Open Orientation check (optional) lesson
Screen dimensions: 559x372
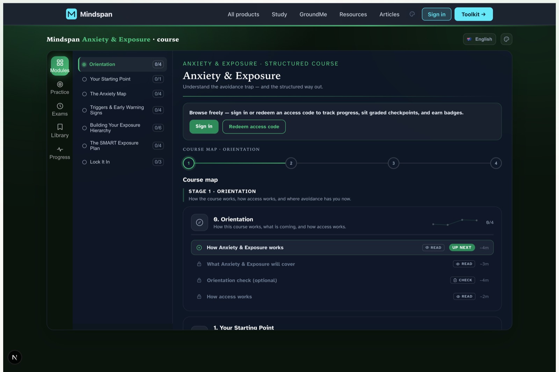[x=342, y=280]
